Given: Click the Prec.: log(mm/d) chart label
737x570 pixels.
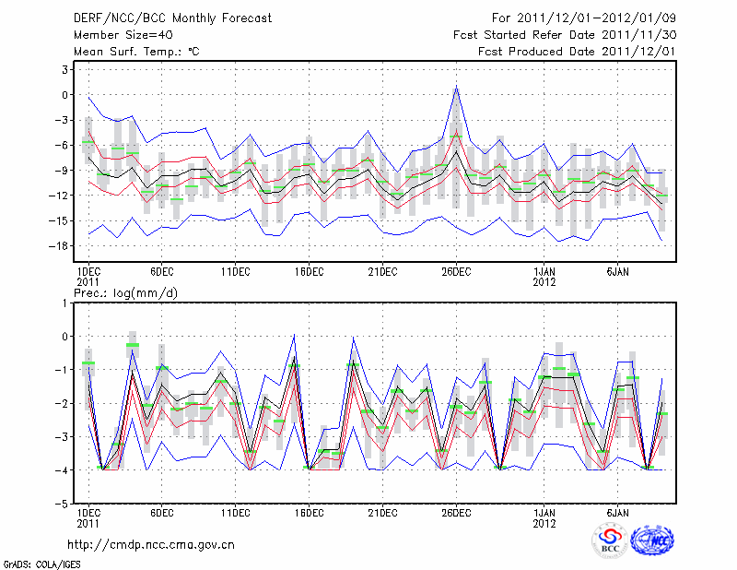Looking at the screenshot, I should pyautogui.click(x=127, y=292).
